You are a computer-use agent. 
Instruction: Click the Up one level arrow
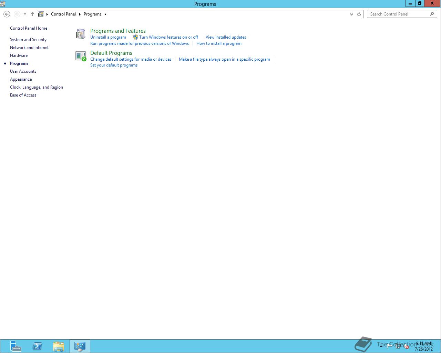(x=33, y=14)
